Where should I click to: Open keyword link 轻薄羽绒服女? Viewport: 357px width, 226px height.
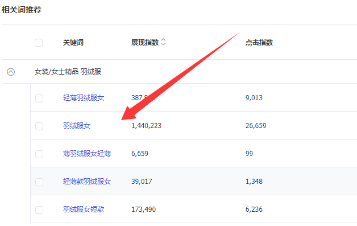coord(84,98)
